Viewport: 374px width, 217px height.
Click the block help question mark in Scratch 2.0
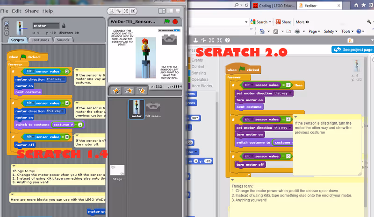(228, 40)
